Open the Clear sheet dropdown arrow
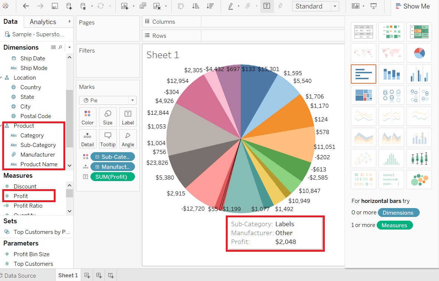Viewport: 439px width, 281px height. point(166,6)
